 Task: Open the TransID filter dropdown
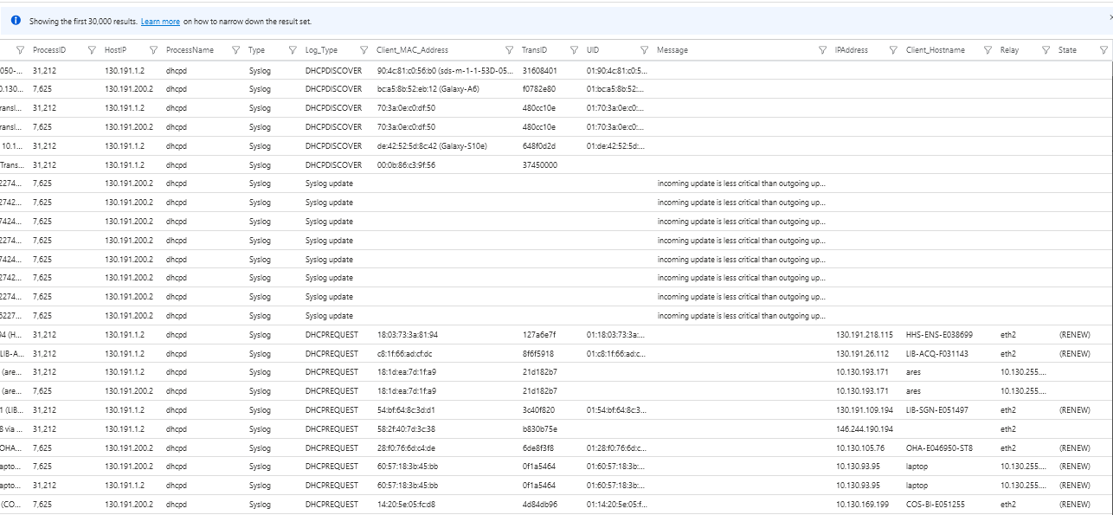click(x=510, y=49)
